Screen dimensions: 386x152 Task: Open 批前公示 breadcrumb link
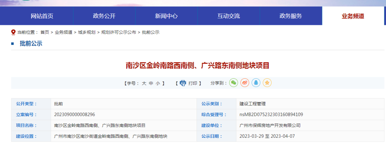[151, 32]
